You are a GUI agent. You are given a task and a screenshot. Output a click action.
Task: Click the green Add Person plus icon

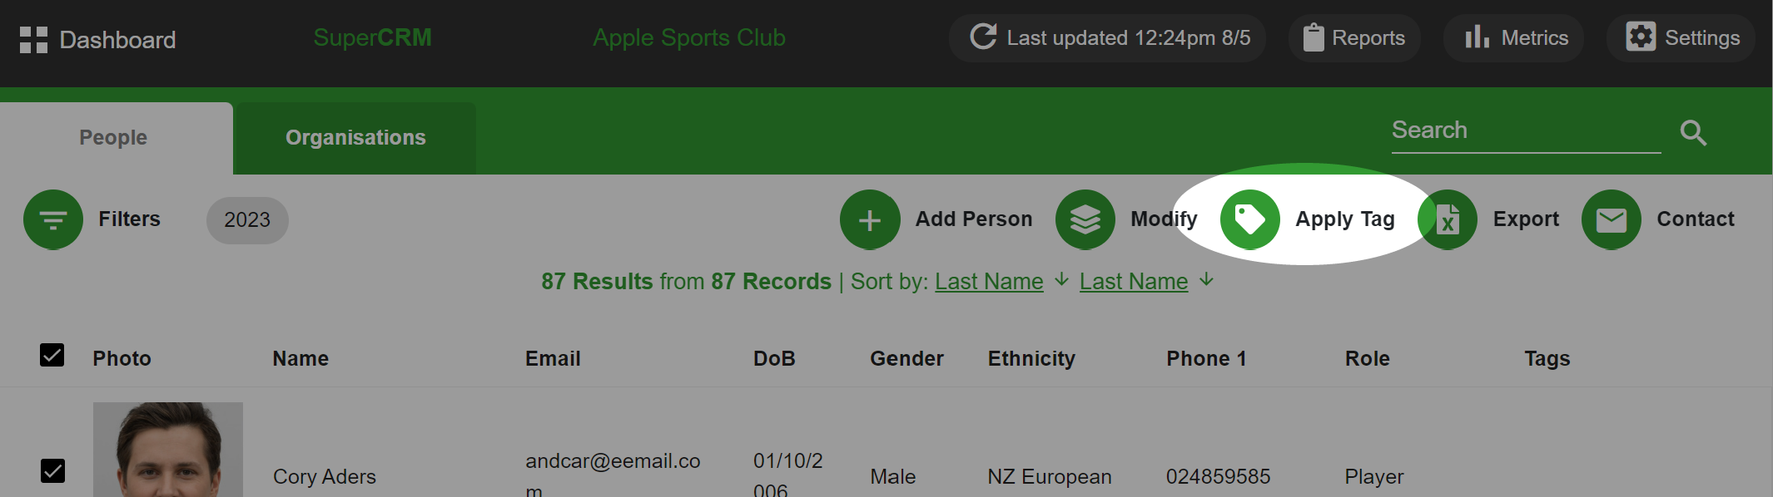(x=870, y=219)
